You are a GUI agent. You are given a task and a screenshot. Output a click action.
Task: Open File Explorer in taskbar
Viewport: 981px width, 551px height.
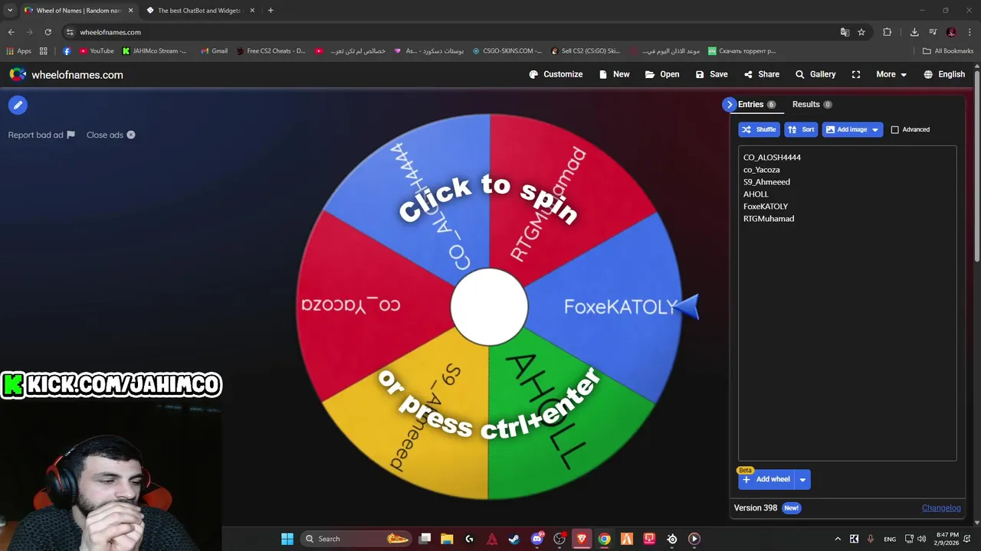447,539
